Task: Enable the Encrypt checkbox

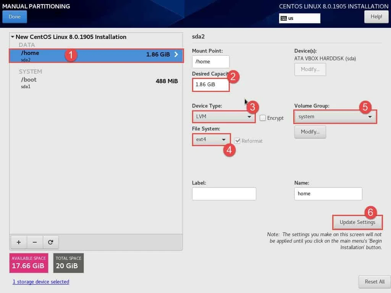Action: [x=263, y=118]
